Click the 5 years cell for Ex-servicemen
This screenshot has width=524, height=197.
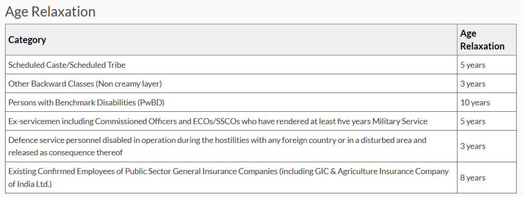tap(472, 121)
